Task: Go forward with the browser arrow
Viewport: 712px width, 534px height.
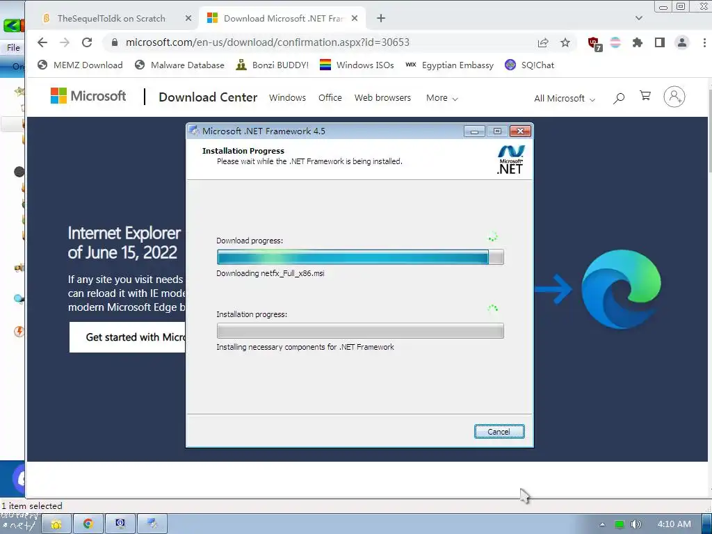Action: pos(65,42)
